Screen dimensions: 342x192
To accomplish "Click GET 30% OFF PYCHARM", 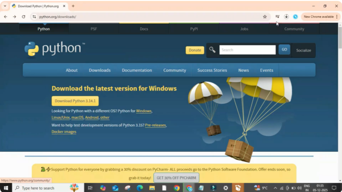I will pyautogui.click(x=176, y=178).
